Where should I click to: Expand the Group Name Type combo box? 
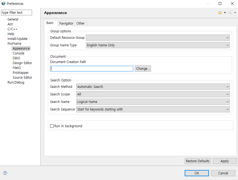(158, 45)
